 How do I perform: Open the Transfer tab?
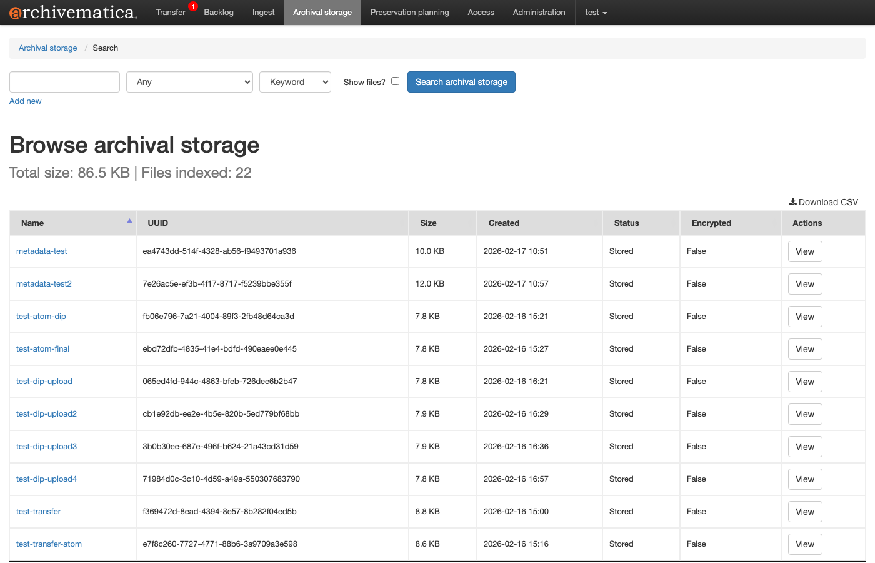pos(171,13)
